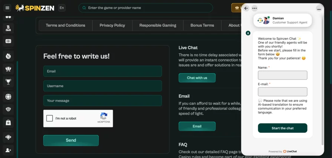Viewport: 332px width, 158px height.
Task: Open the En language selector
Action: click(61, 8)
